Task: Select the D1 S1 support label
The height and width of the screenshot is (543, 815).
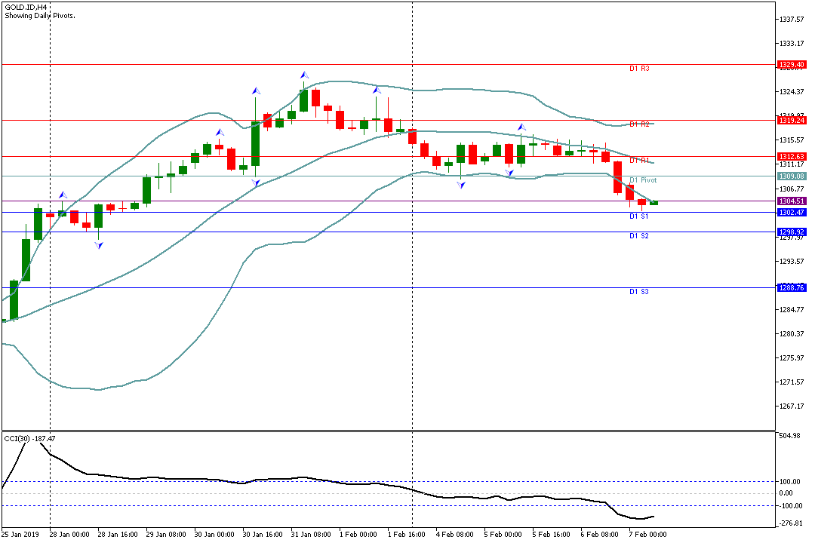Action: coord(639,216)
